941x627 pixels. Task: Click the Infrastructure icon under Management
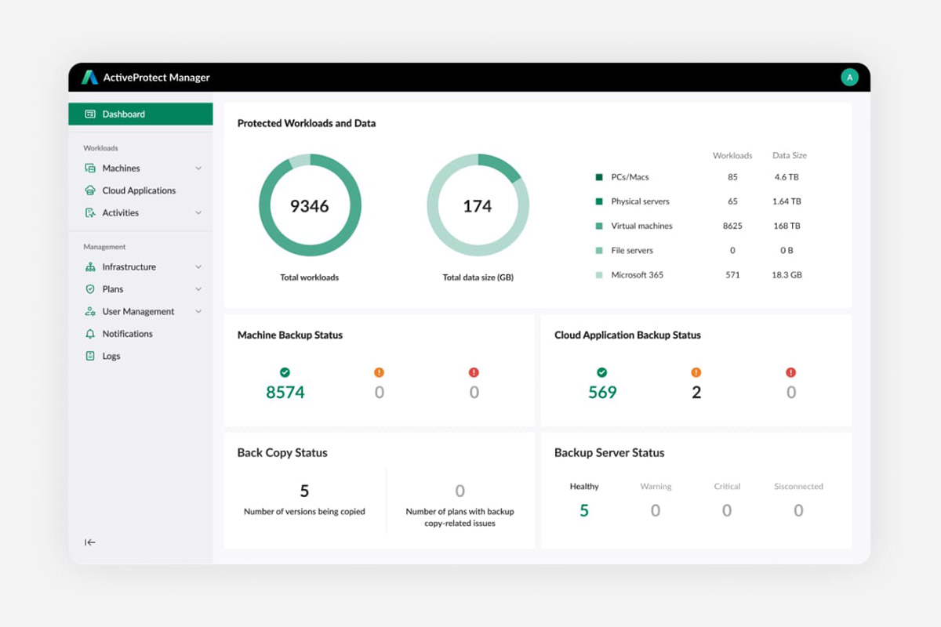point(89,266)
